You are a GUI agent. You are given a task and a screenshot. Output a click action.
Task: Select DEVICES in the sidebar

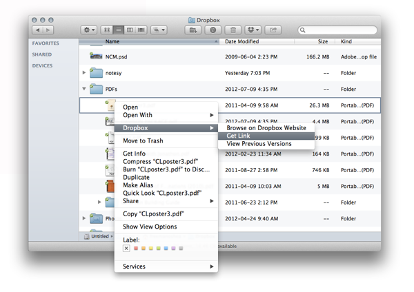click(x=42, y=65)
